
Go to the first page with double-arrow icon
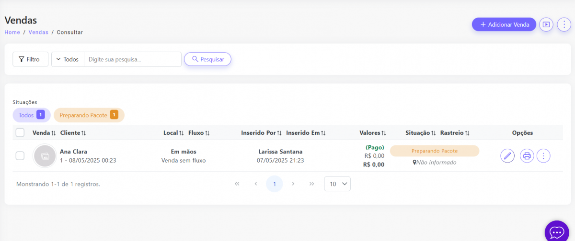(237, 184)
